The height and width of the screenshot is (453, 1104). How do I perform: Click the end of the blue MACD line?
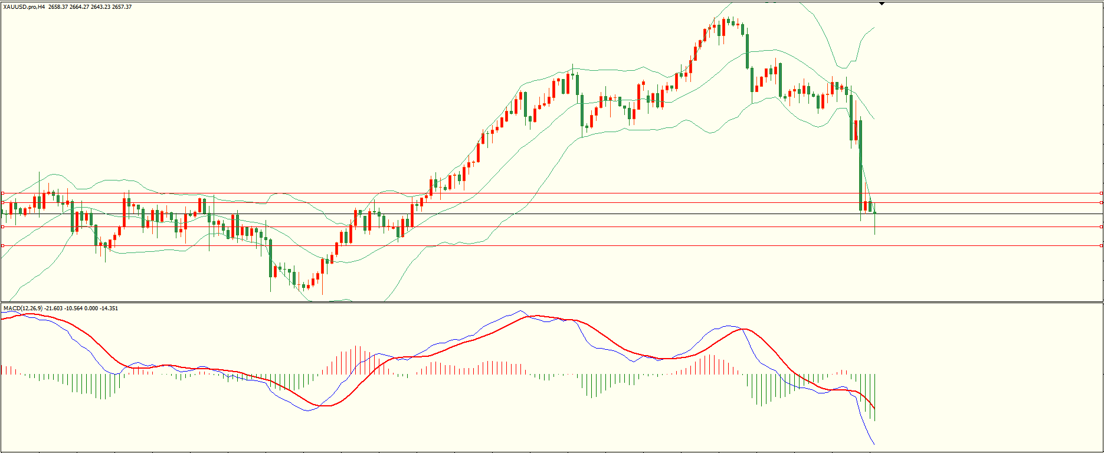[x=874, y=444]
